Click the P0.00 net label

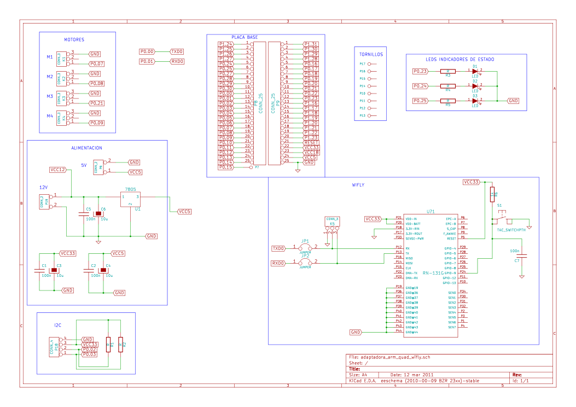pyautogui.click(x=147, y=51)
